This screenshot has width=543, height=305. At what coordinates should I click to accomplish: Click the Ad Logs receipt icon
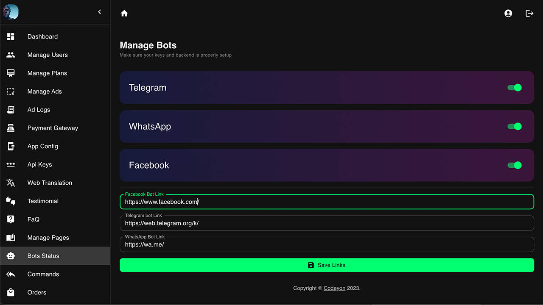coord(11,109)
